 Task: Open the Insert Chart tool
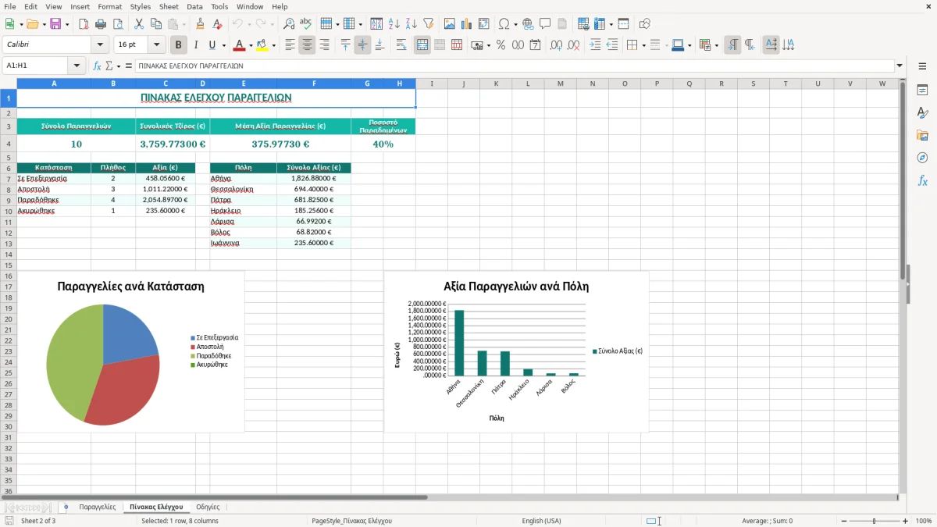pos(467,24)
